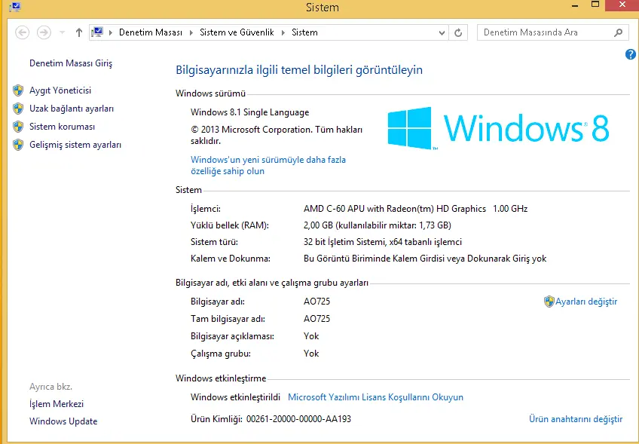Click Ürün anahtarını değiştir link
The height and width of the screenshot is (444, 639).
pos(576,418)
